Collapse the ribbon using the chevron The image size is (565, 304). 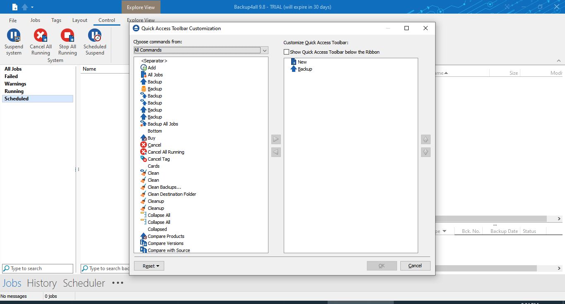(558, 61)
